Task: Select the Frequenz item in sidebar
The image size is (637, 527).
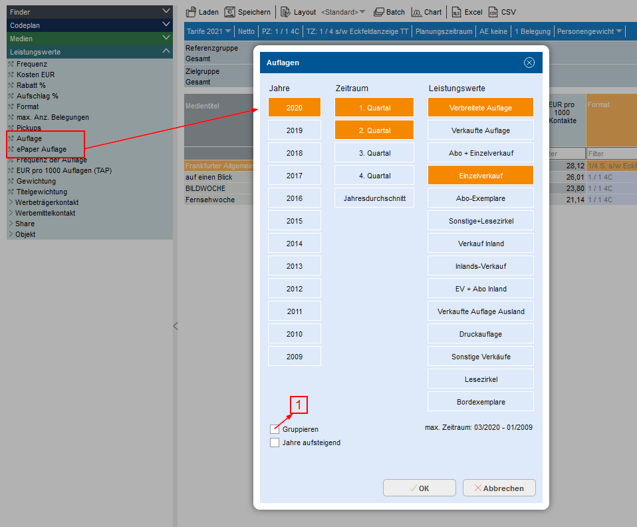Action: pyautogui.click(x=32, y=64)
